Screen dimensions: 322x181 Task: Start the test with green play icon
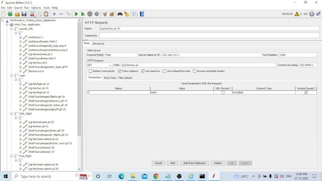[x=76, y=14]
